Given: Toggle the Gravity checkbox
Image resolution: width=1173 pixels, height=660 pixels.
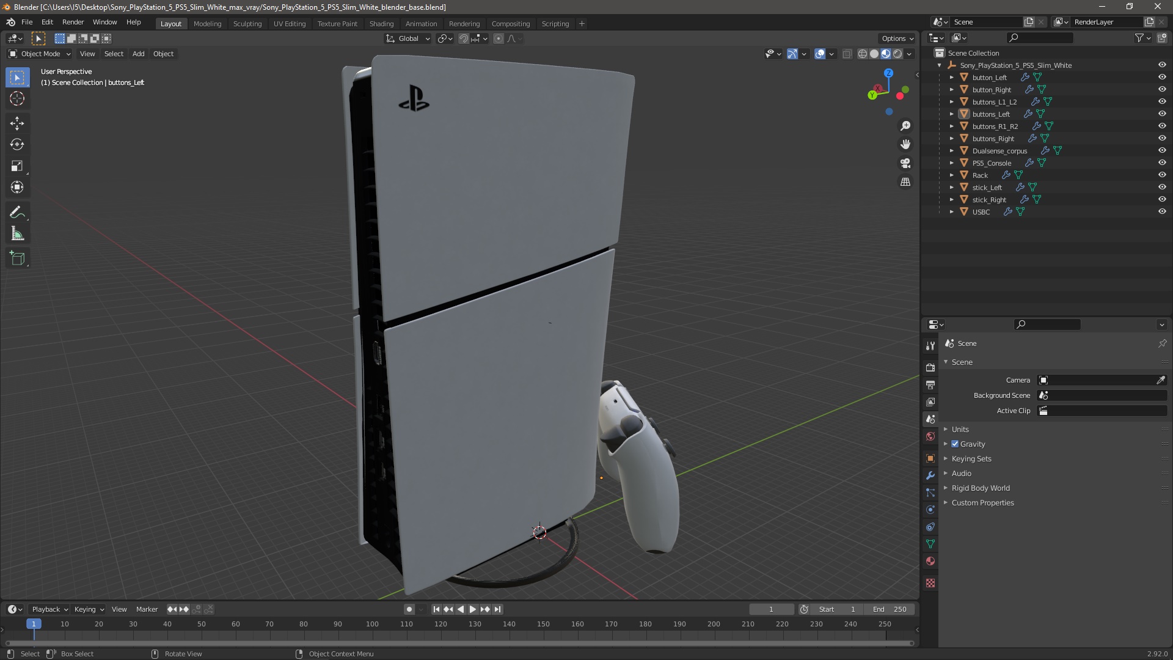Looking at the screenshot, I should pyautogui.click(x=955, y=444).
